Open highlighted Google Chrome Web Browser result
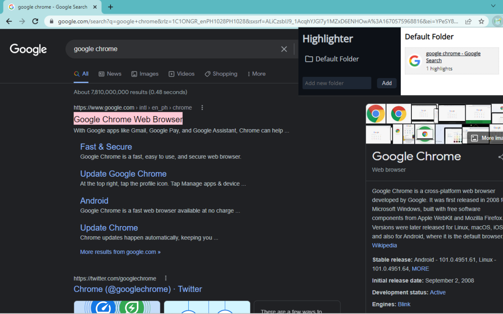The height and width of the screenshot is (314, 503). tap(128, 119)
